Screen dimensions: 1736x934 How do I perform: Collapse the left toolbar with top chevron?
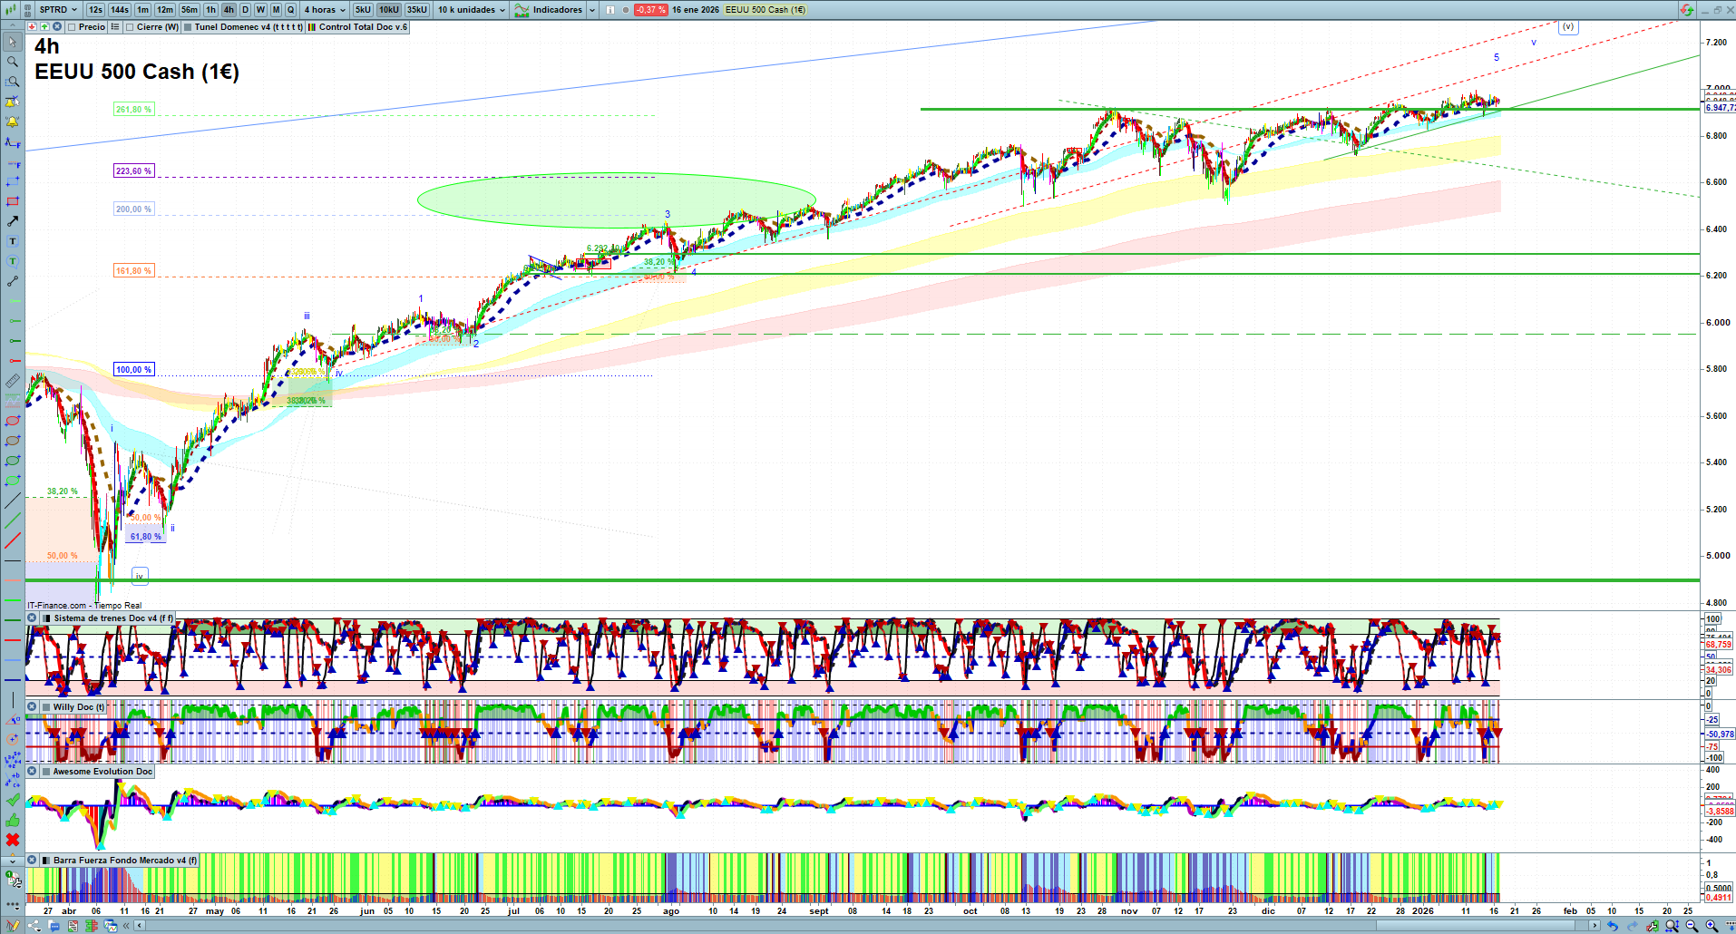point(13,26)
